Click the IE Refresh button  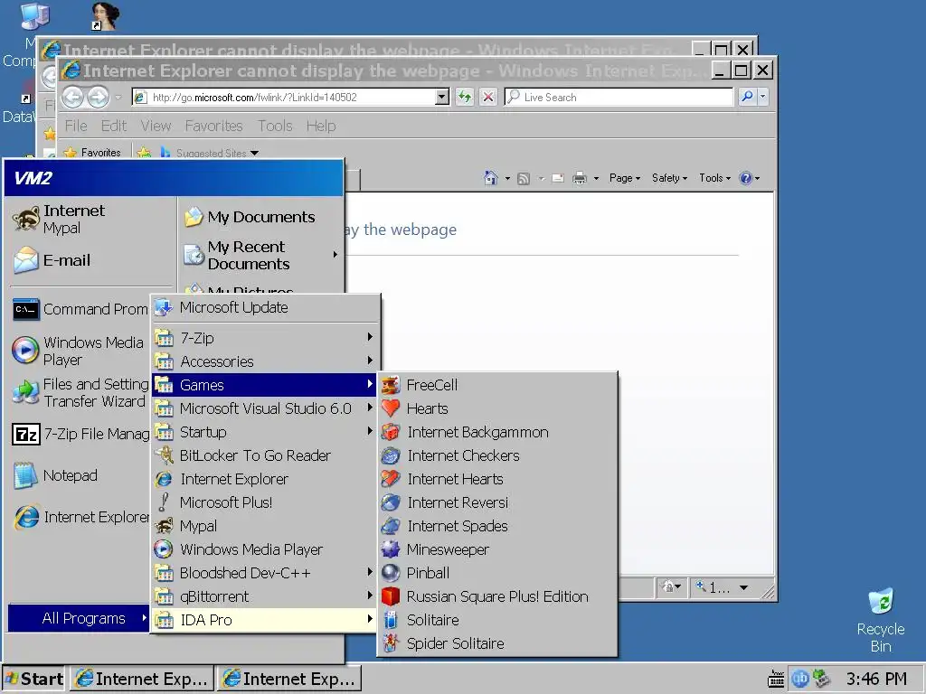tap(465, 97)
